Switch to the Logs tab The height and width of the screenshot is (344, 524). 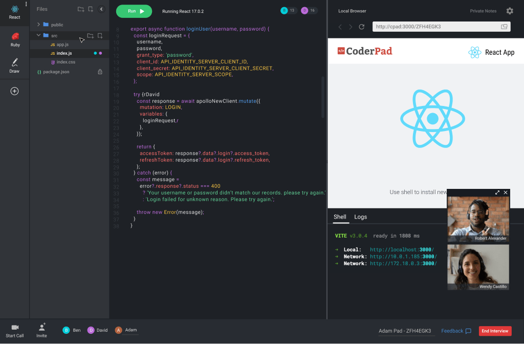point(360,217)
